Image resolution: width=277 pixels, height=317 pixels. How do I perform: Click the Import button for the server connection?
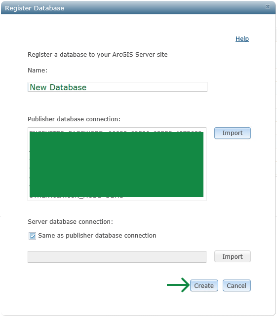click(x=233, y=256)
